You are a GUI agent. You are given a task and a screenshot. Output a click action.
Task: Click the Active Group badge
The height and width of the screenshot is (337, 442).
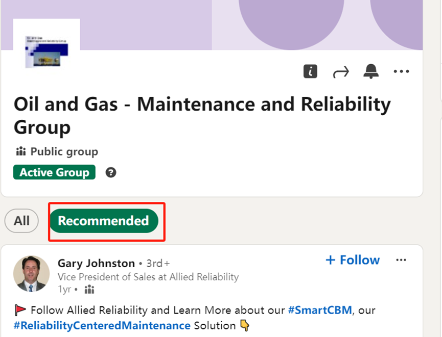[54, 172]
